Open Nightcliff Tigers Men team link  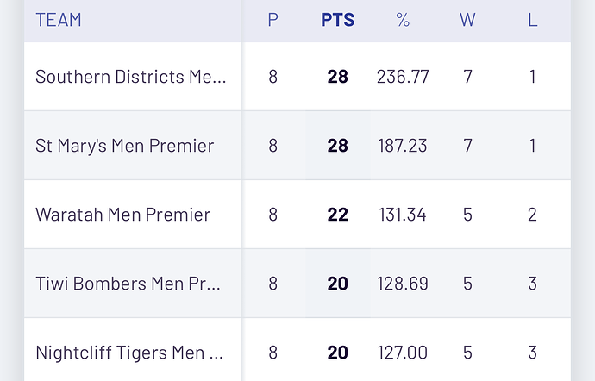pyautogui.click(x=130, y=353)
